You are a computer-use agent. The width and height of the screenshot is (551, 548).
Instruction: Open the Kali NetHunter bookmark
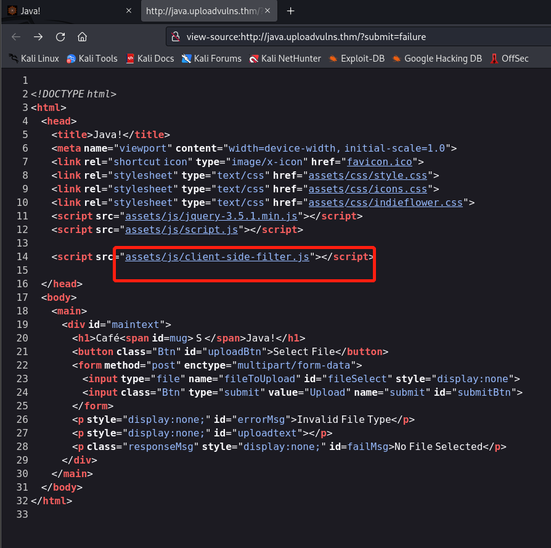point(285,59)
